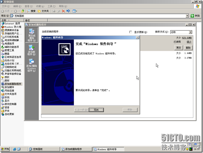Select 添加/删除 Windows 组件 sidebar button
Image resolution: width=203 pixels, height=153 pixels.
32,65
